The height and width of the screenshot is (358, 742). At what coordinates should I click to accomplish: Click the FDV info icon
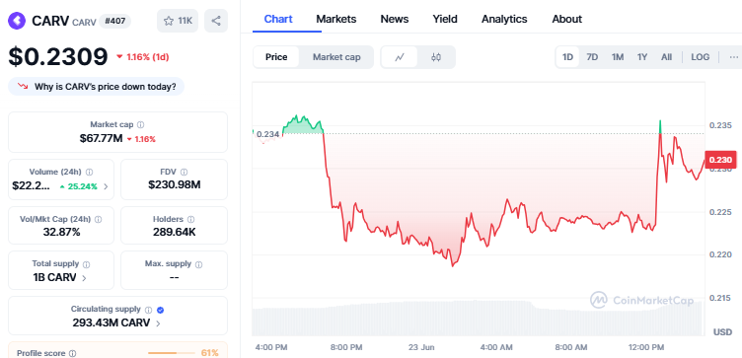185,173
